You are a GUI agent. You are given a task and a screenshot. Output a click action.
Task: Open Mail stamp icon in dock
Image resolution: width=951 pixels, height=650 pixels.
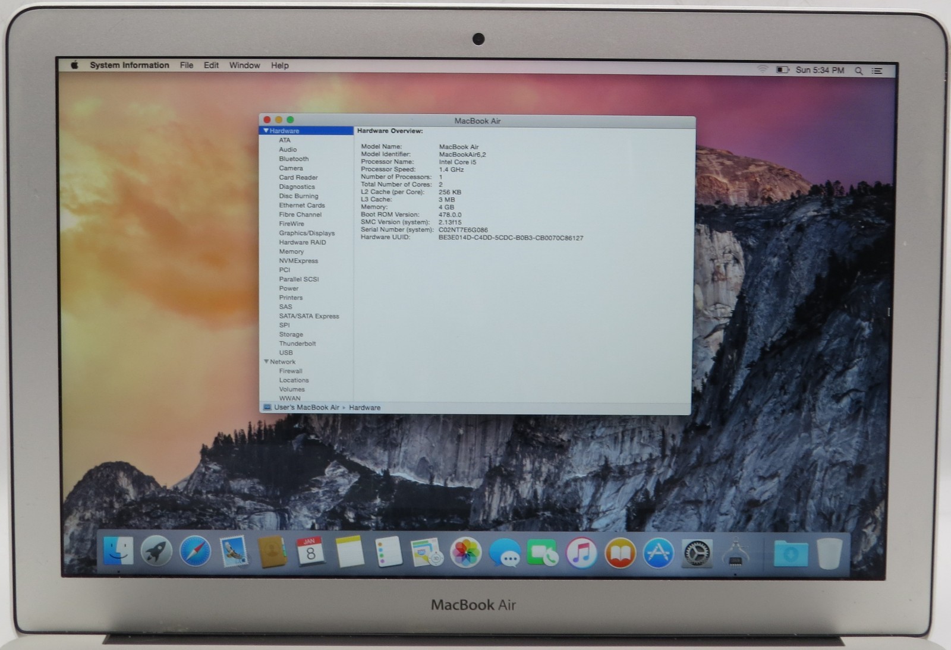(234, 551)
